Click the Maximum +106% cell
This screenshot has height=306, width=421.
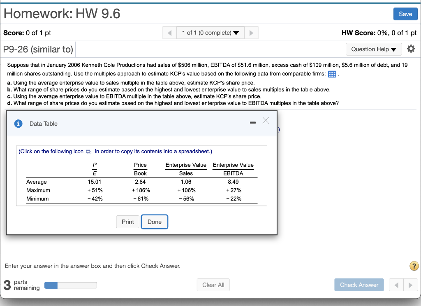(x=186, y=190)
